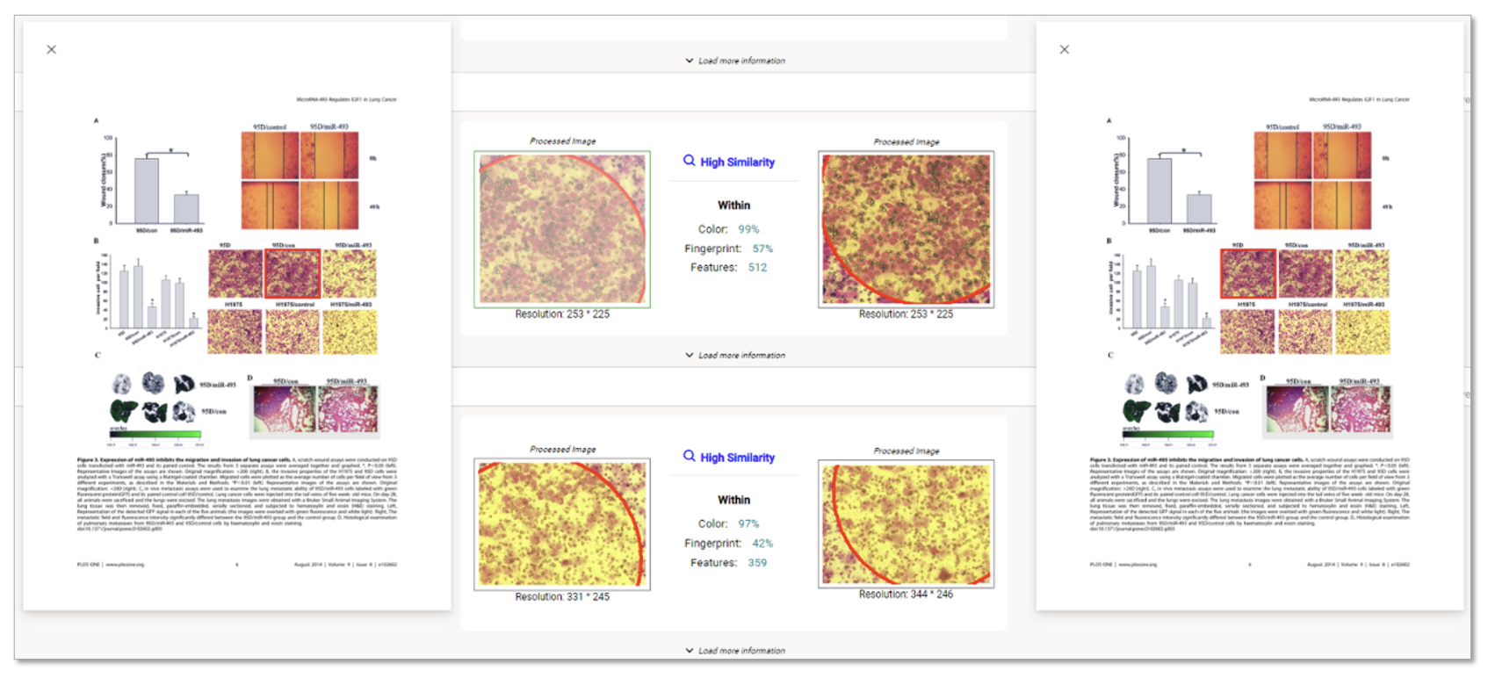1488x678 pixels.
Task: Open High Similarity link with 359 features
Action: [x=737, y=458]
